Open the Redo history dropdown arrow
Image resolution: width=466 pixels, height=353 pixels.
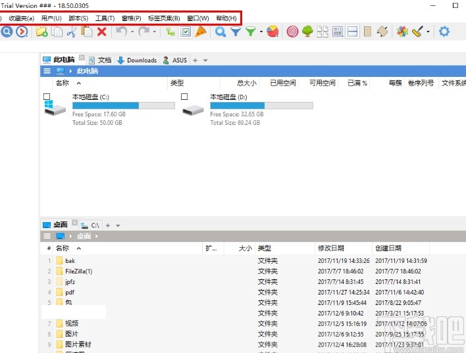[155, 32]
